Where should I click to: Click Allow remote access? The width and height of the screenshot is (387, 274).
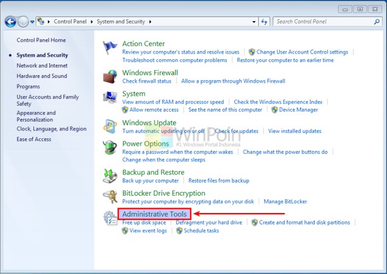[x=154, y=110]
